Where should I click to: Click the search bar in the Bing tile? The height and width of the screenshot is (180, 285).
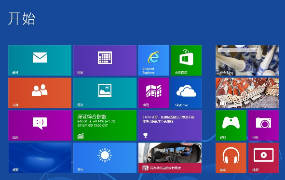238,50
